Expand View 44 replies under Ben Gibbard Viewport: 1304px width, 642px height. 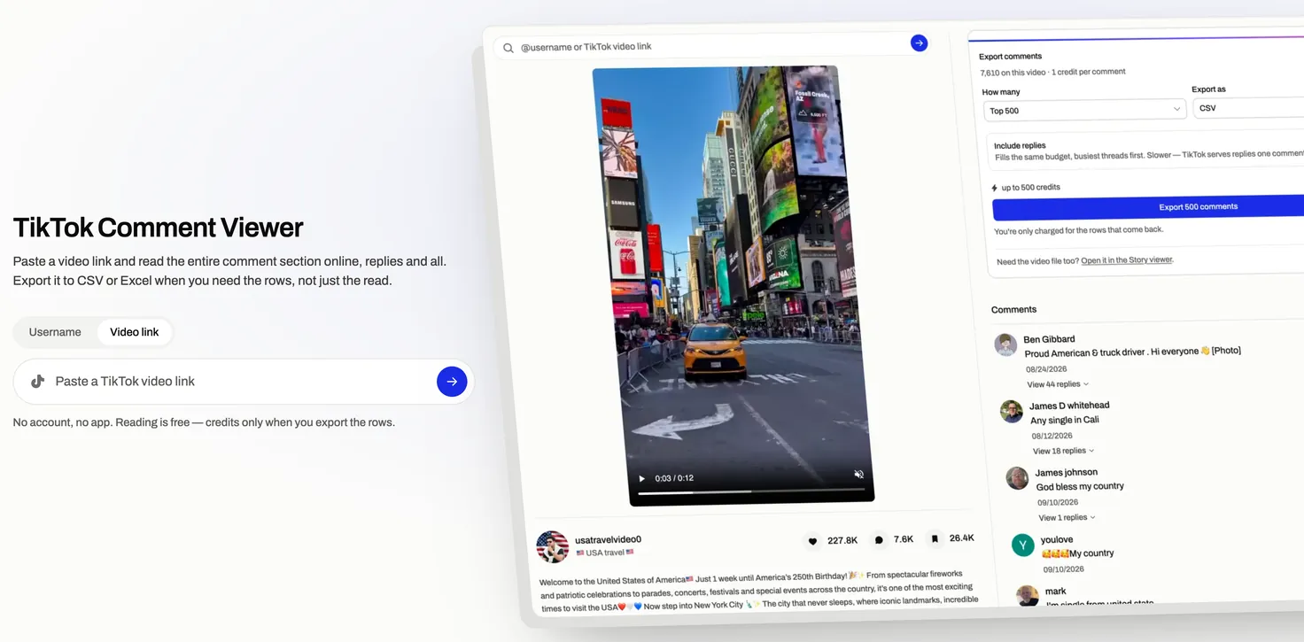pyautogui.click(x=1058, y=384)
